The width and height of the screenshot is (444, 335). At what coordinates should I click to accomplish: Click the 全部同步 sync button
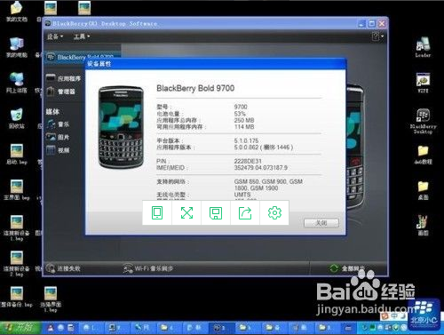pos(347,268)
